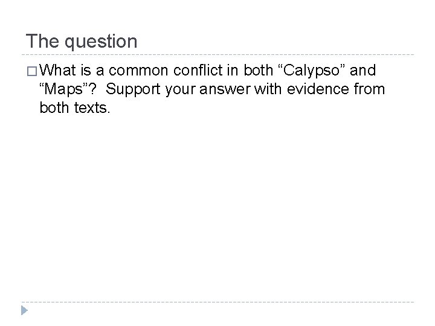Click the word "both" on the third line
This screenshot has width=435, height=326.
coord(54,107)
